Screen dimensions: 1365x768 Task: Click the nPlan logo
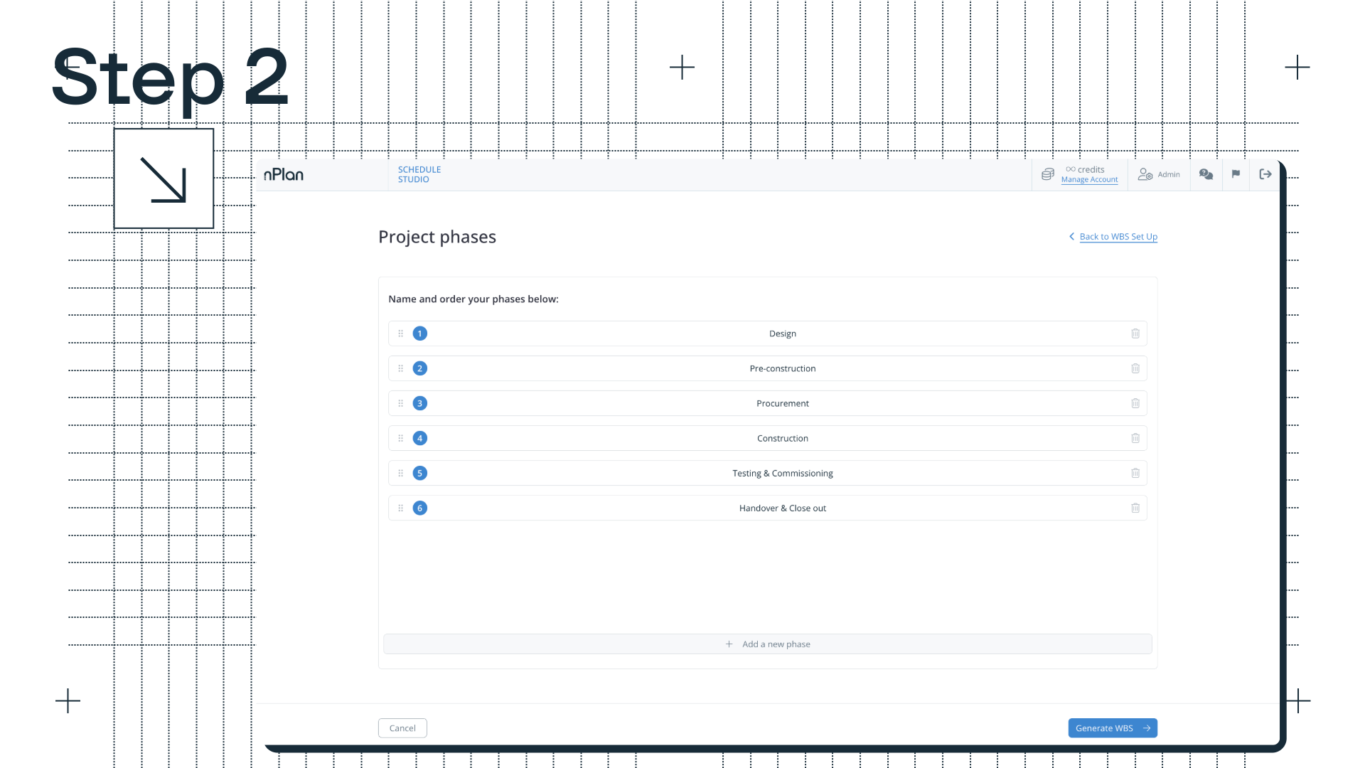(284, 174)
